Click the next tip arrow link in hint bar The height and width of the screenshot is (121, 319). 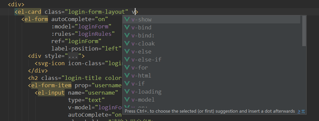pyautogui.click(x=299, y=111)
